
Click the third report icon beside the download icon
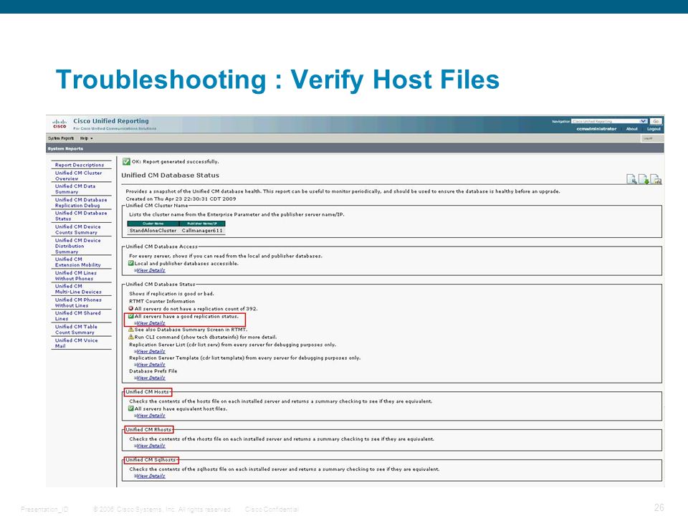pyautogui.click(x=656, y=179)
